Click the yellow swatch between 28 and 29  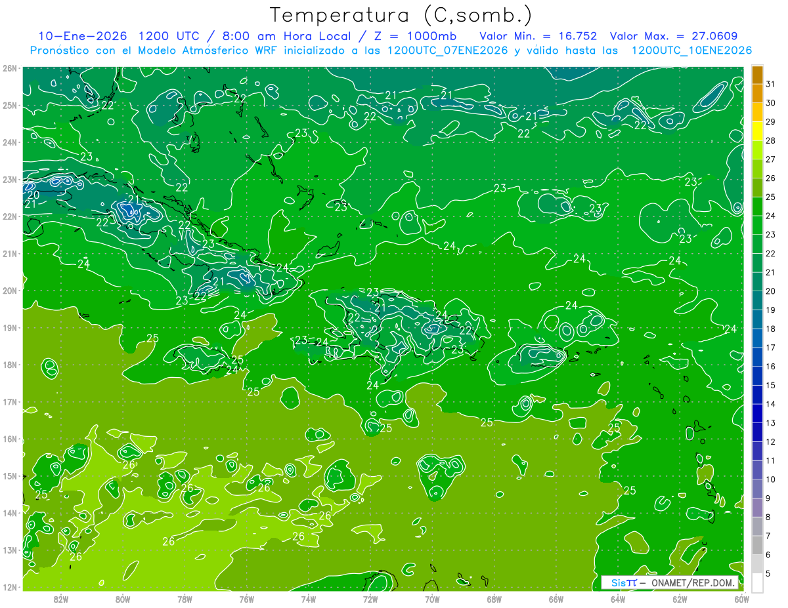click(x=758, y=131)
